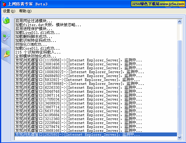Select browser window entry [10092922]
Viewport: 186px width, 143px height.
[96, 72]
